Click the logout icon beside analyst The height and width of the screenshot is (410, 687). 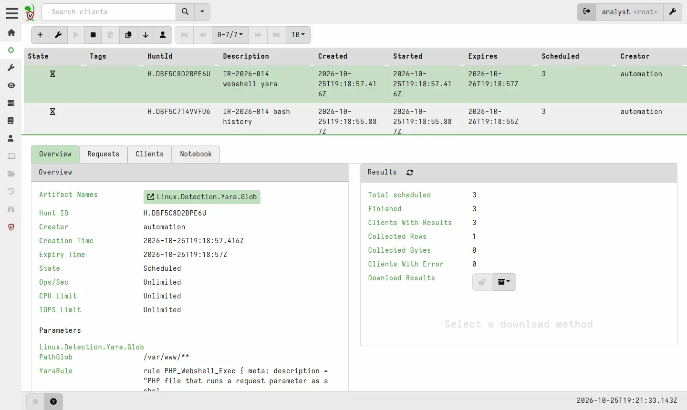587,12
